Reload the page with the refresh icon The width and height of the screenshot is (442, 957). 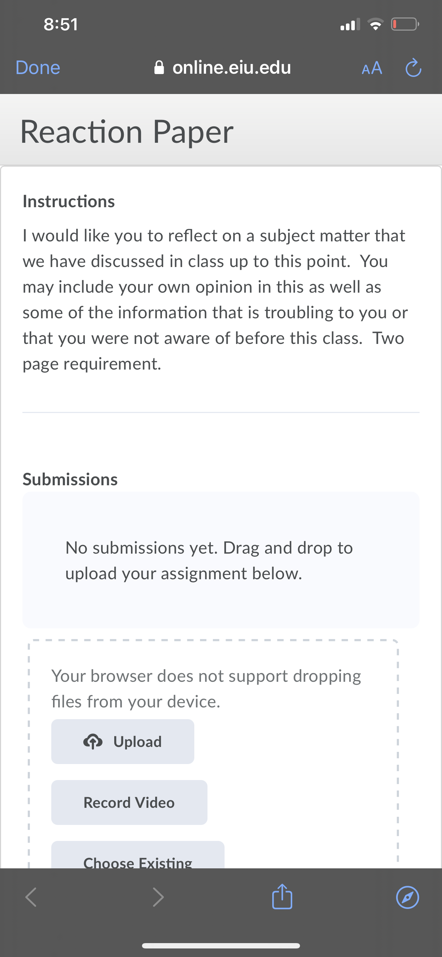[413, 68]
